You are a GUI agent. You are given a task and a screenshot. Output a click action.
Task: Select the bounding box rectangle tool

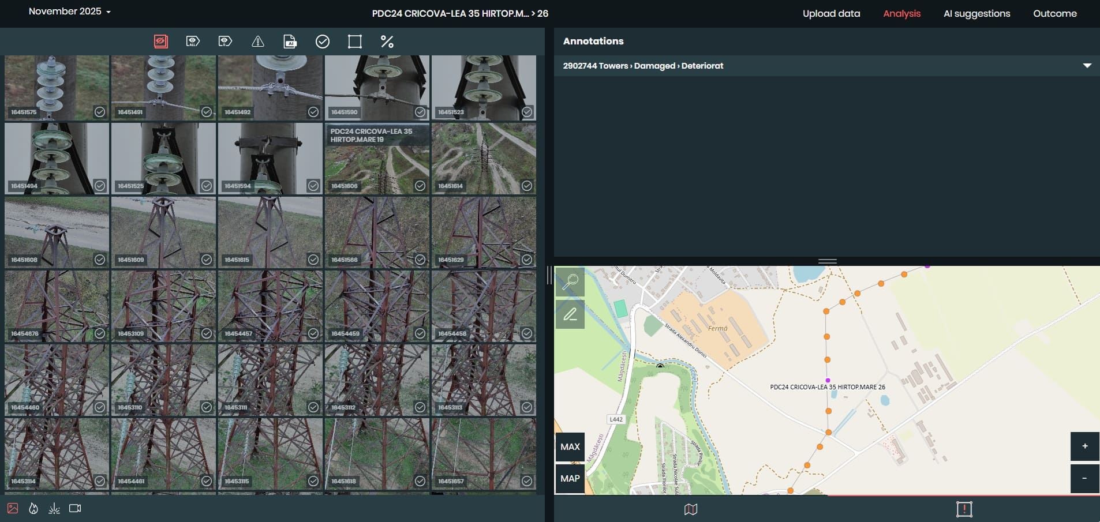click(x=355, y=42)
